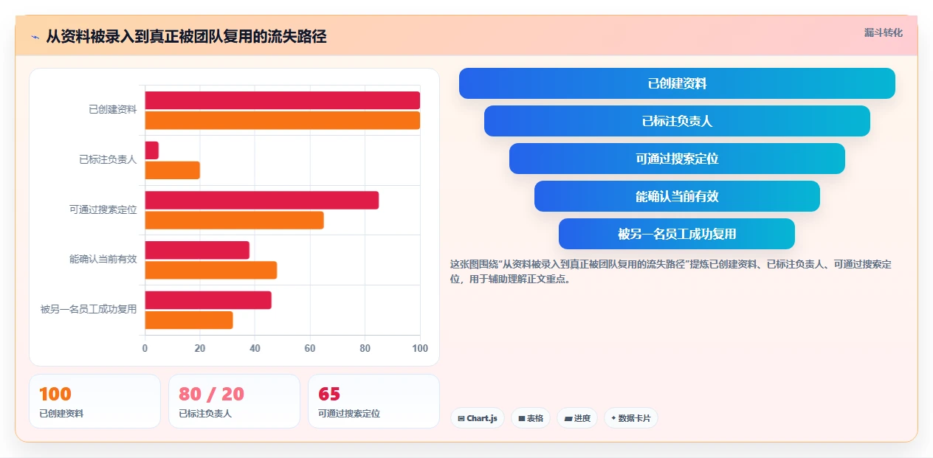The image size is (933, 458).
Task: Click the x-axis tick value 0
Action: 145,348
